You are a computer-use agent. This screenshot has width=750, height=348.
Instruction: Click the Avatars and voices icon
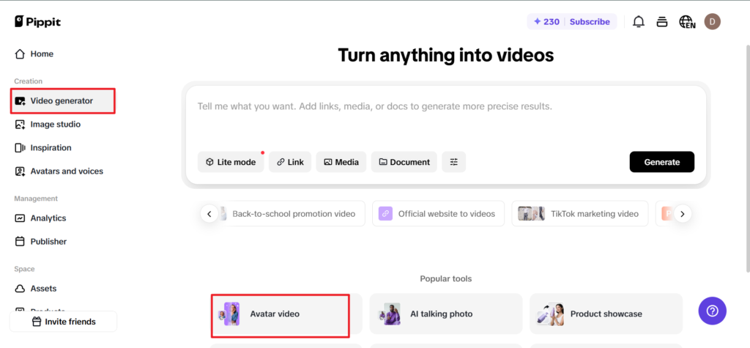click(20, 171)
